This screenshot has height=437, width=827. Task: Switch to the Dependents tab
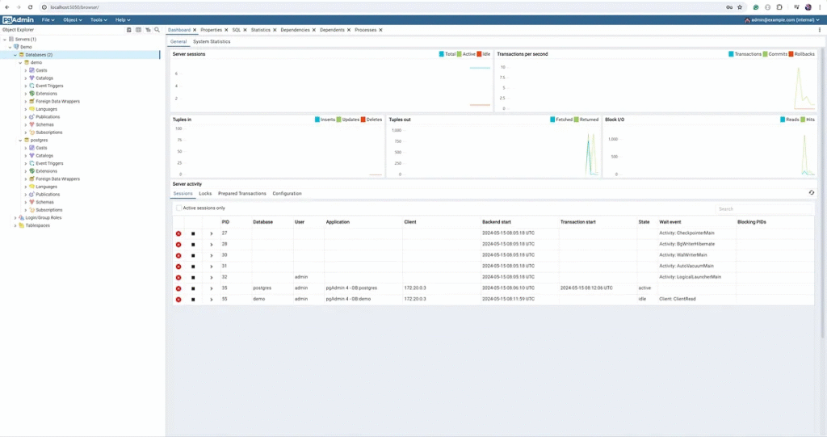pyautogui.click(x=332, y=30)
